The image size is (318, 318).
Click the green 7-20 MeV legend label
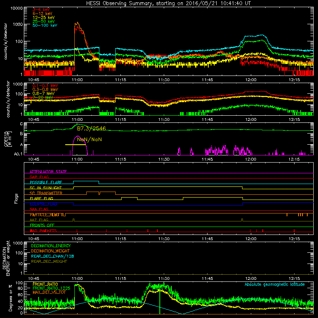tap(43, 97)
